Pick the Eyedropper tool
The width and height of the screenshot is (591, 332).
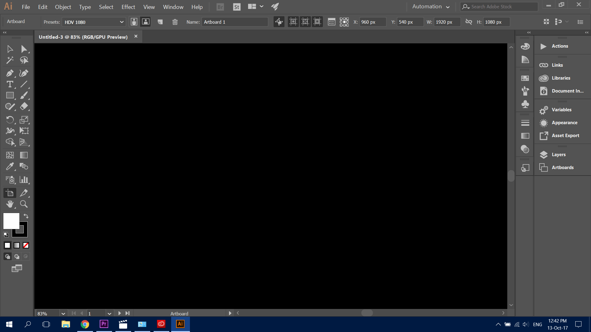coord(10,166)
